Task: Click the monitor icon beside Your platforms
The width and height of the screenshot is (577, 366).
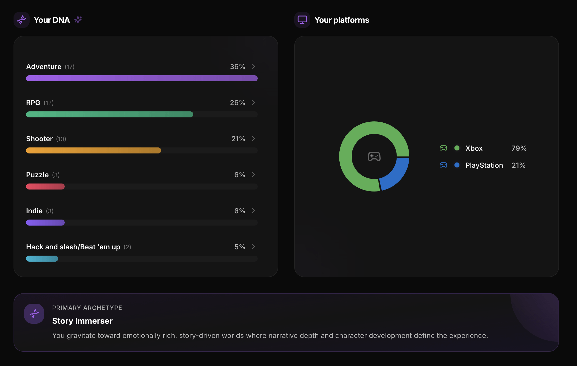Action: coord(302,20)
